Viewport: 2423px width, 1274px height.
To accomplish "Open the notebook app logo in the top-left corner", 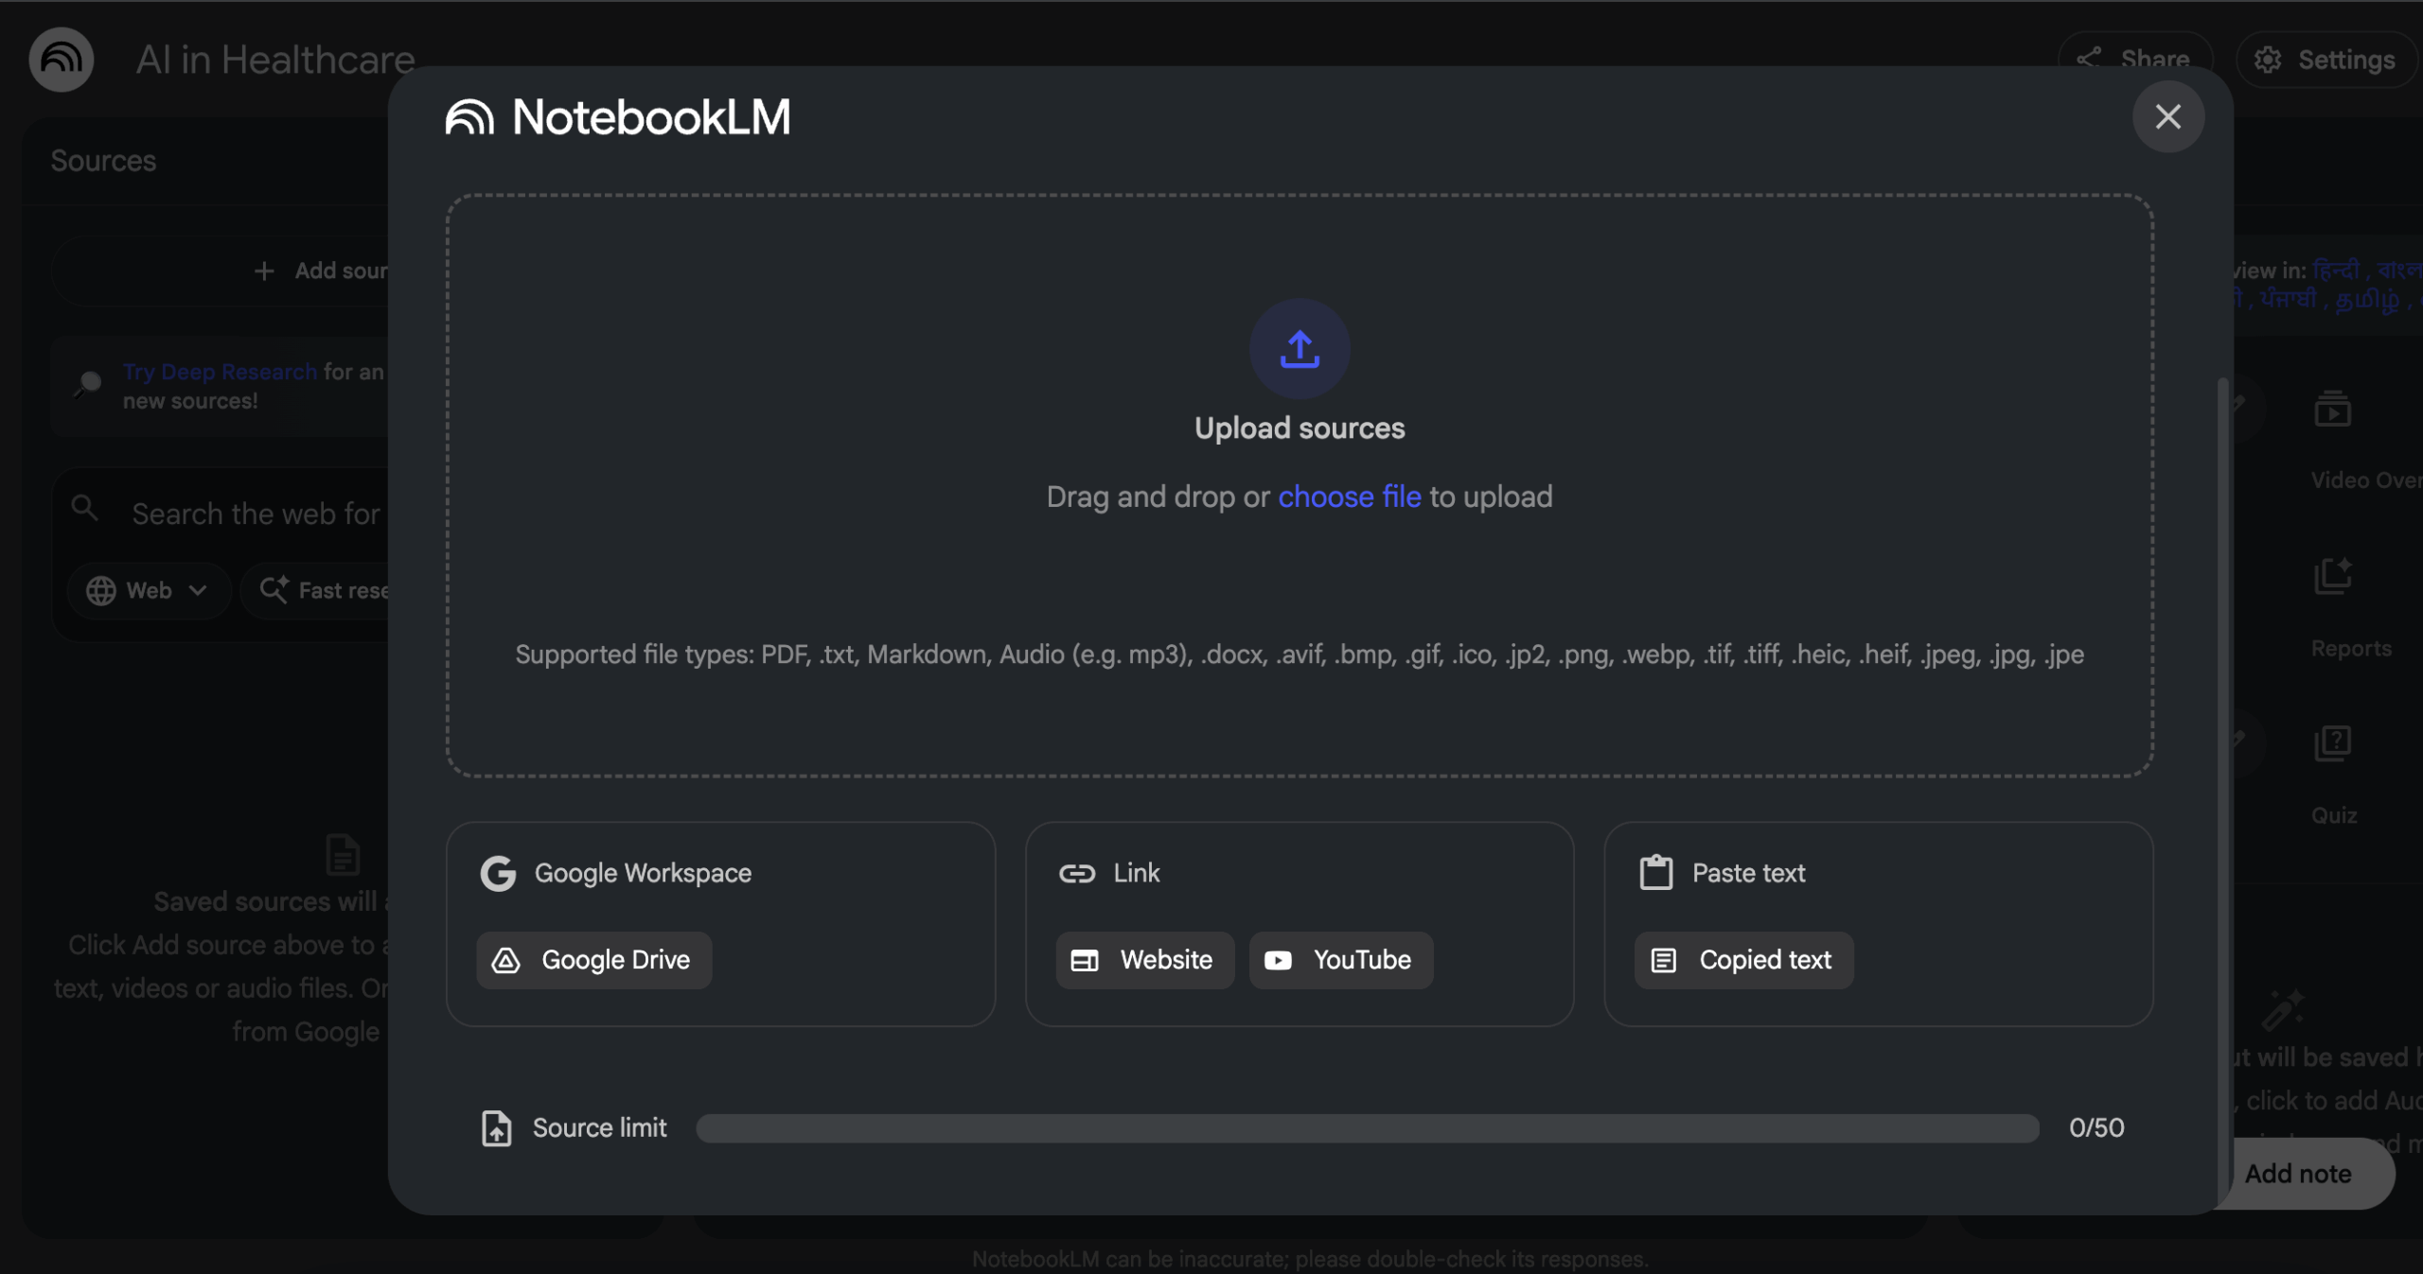I will point(61,60).
